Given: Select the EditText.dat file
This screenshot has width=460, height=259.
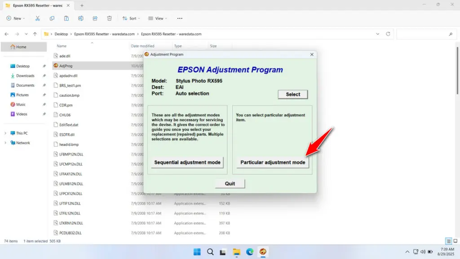Looking at the screenshot, I should 69,125.
